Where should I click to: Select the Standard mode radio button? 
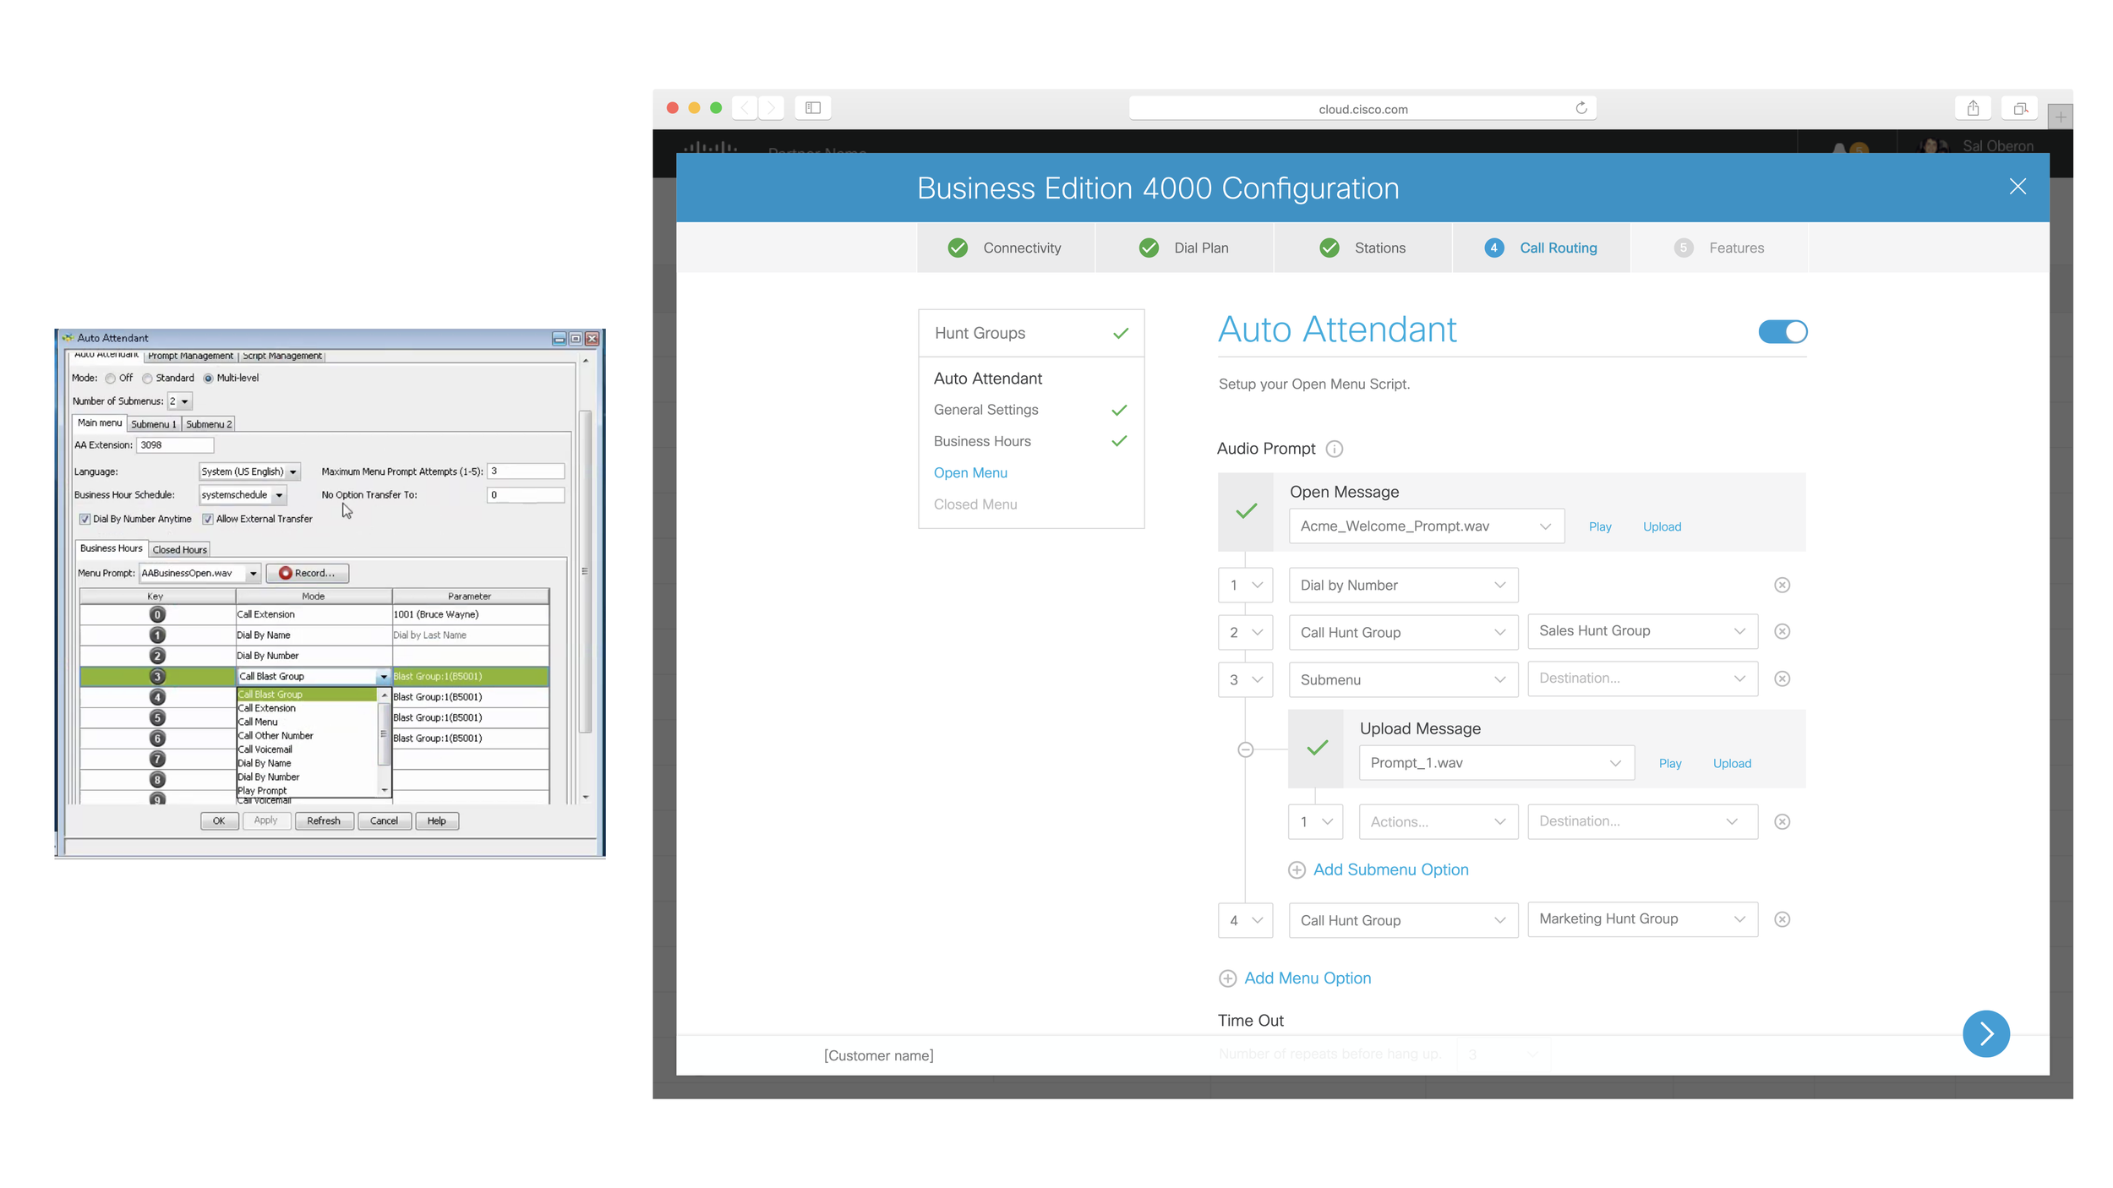148,379
